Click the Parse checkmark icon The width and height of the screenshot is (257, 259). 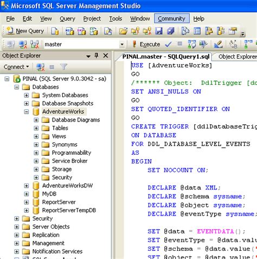point(168,44)
